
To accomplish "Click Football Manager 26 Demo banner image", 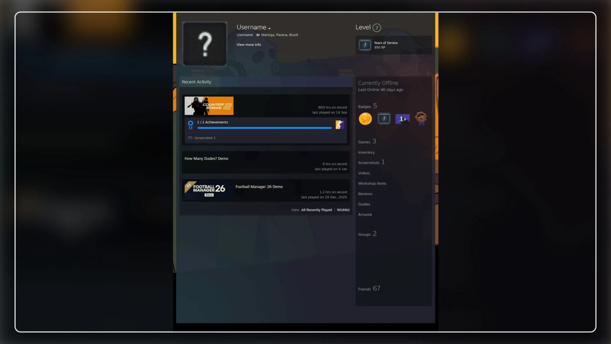I will tap(209, 190).
